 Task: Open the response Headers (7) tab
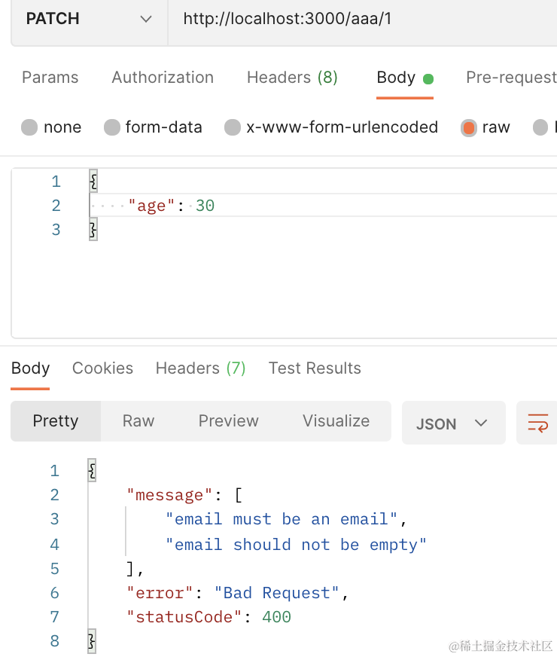(x=200, y=368)
